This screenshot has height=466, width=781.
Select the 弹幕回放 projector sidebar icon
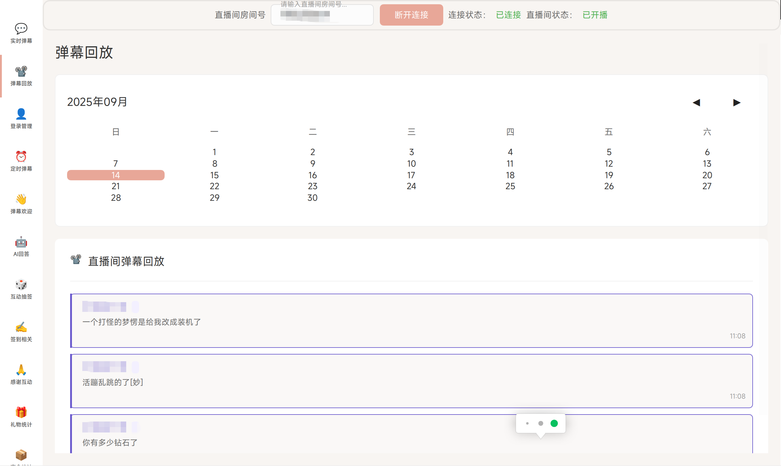click(x=21, y=72)
